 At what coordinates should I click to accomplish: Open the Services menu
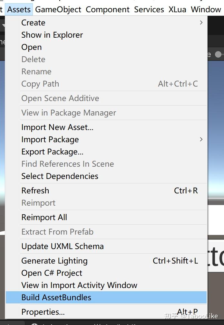click(149, 10)
